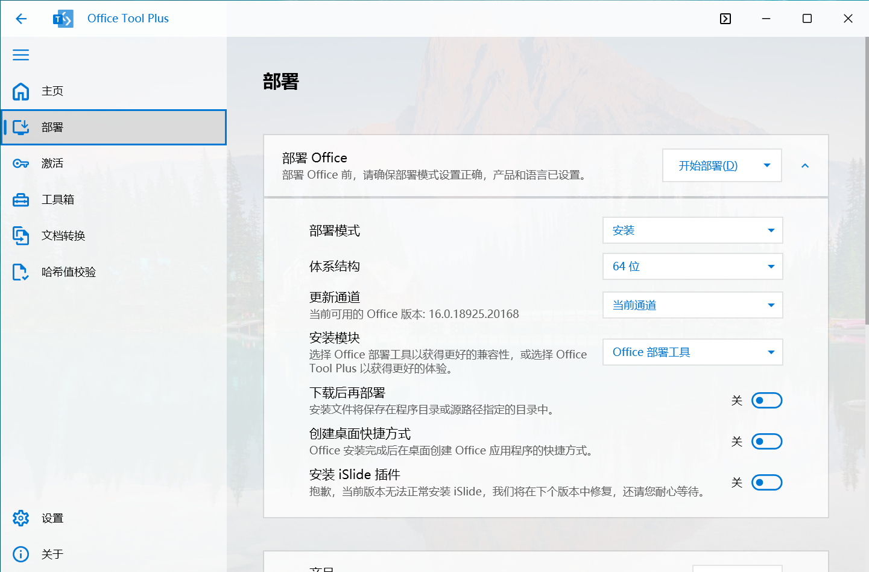Collapse the 部署 Office section chevron
This screenshot has height=572, width=869.
click(x=805, y=165)
